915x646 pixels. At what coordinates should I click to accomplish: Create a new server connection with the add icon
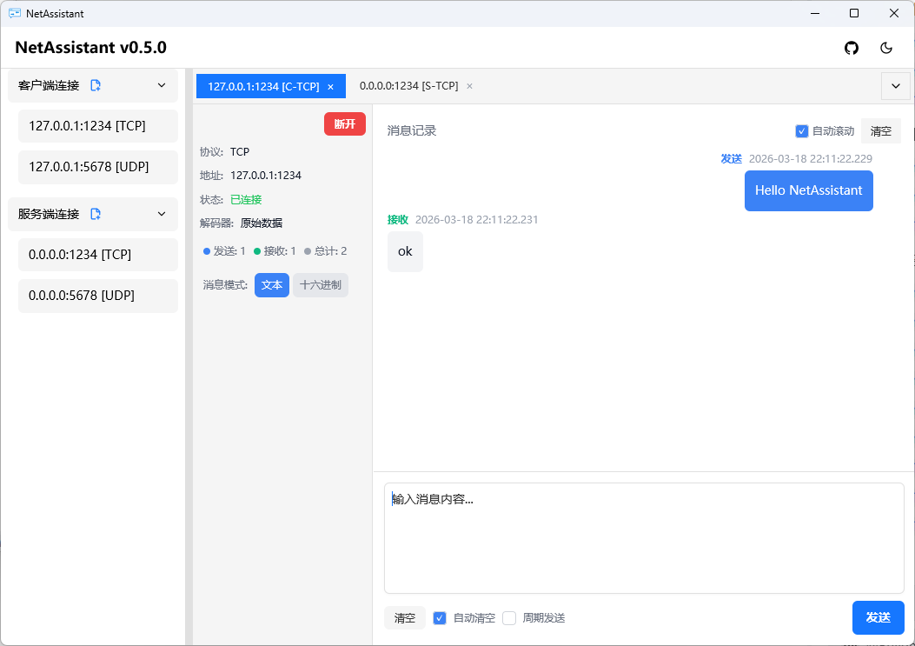pos(96,214)
